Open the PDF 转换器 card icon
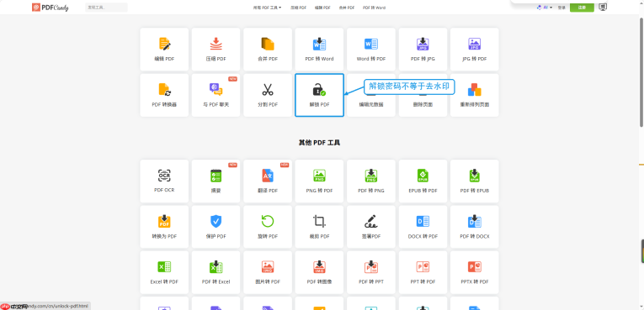Image resolution: width=644 pixels, height=310 pixels. click(164, 89)
